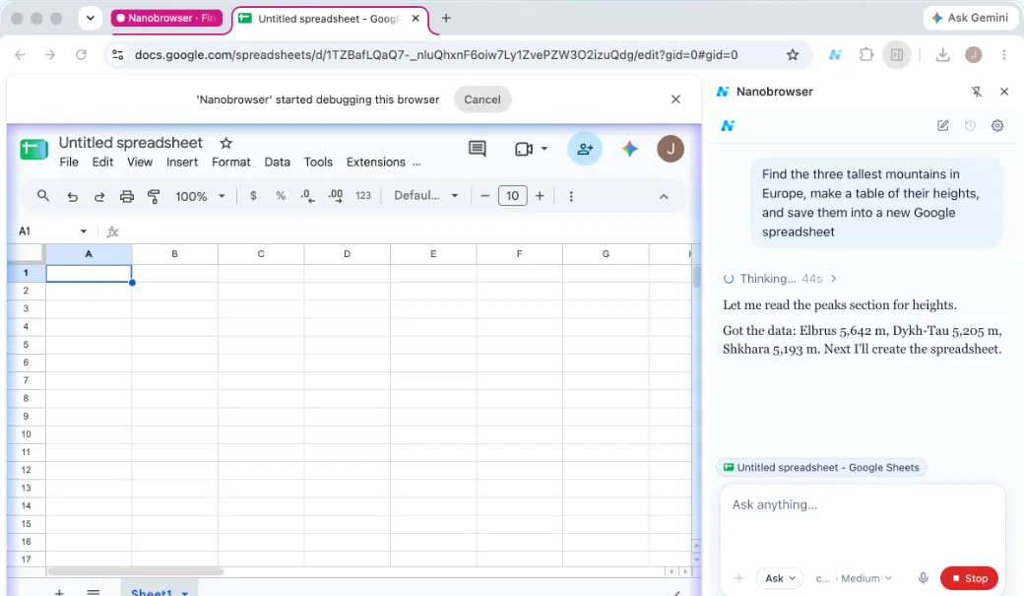Click the Share people-plus button

pyautogui.click(x=585, y=149)
